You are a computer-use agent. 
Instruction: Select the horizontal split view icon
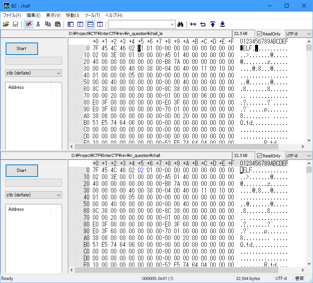click(90, 24)
